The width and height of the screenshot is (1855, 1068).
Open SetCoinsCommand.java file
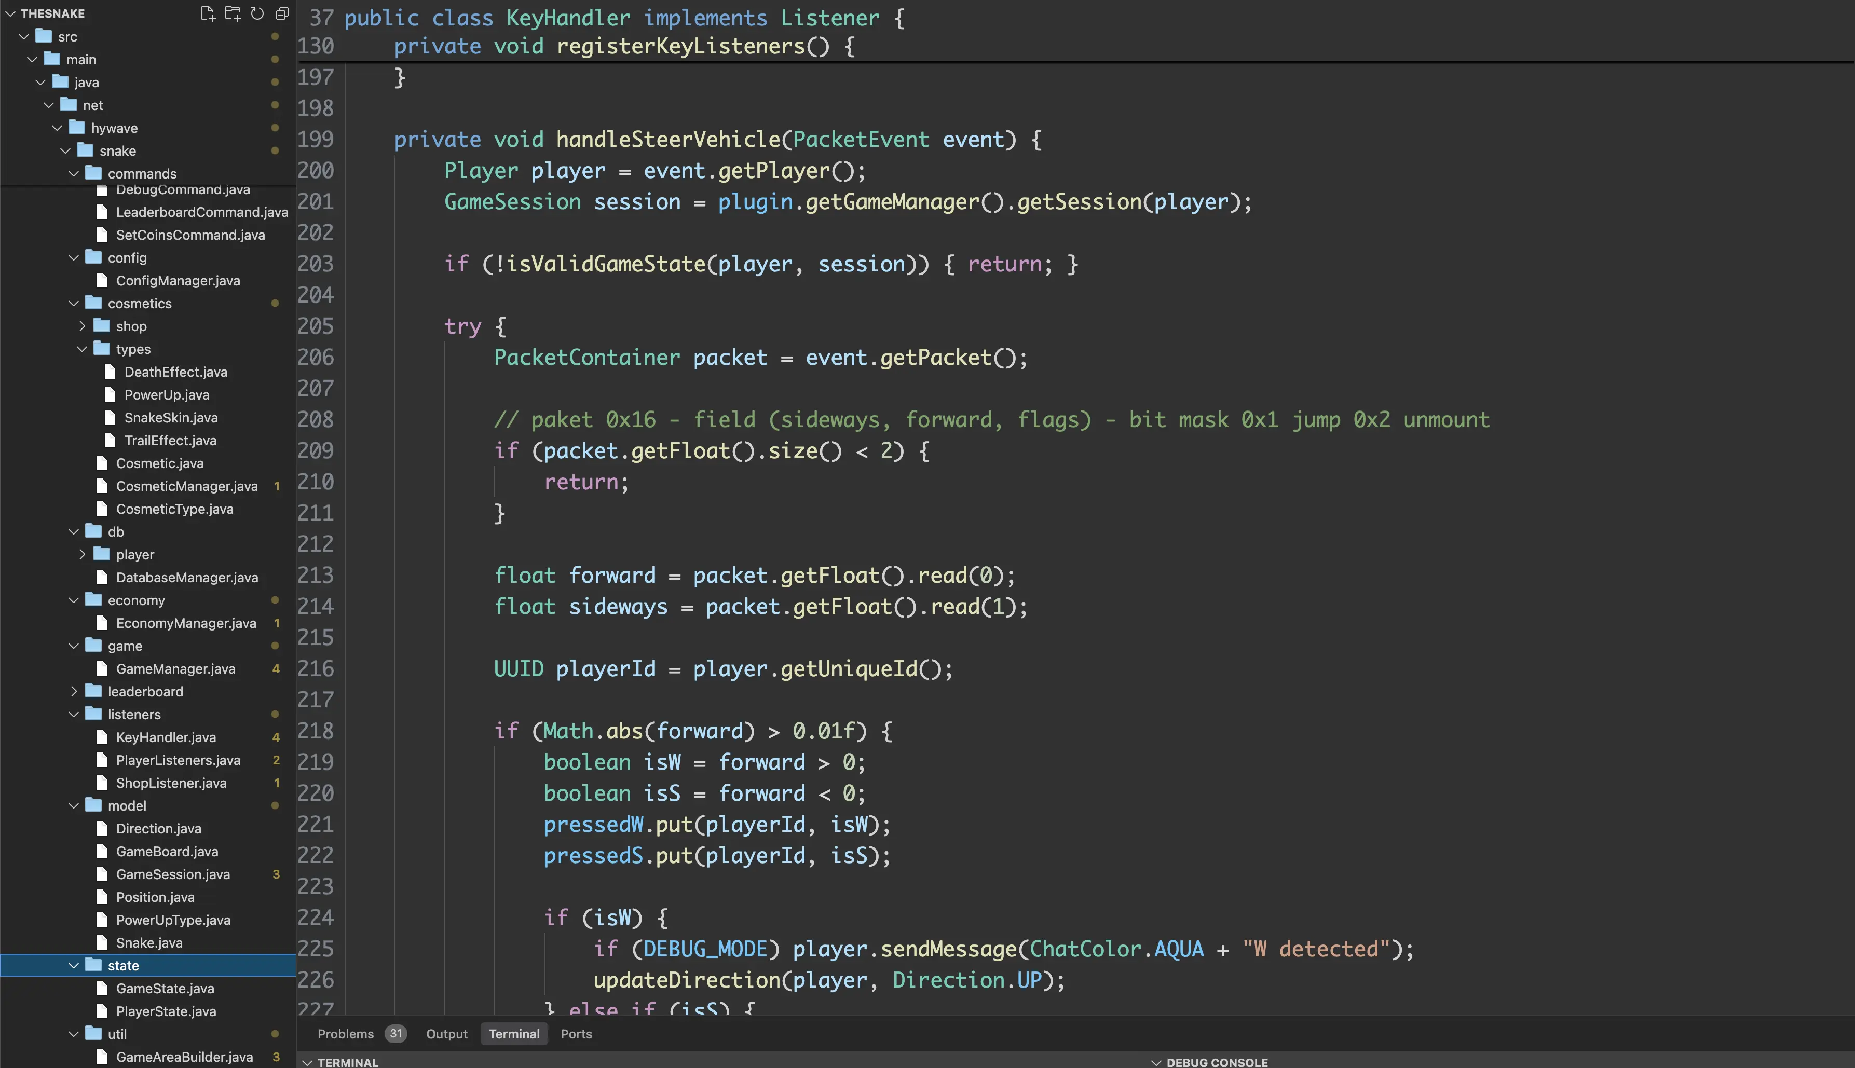click(x=190, y=235)
